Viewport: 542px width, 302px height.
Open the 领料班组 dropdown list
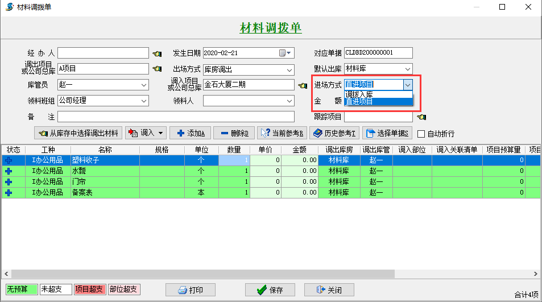(x=143, y=101)
